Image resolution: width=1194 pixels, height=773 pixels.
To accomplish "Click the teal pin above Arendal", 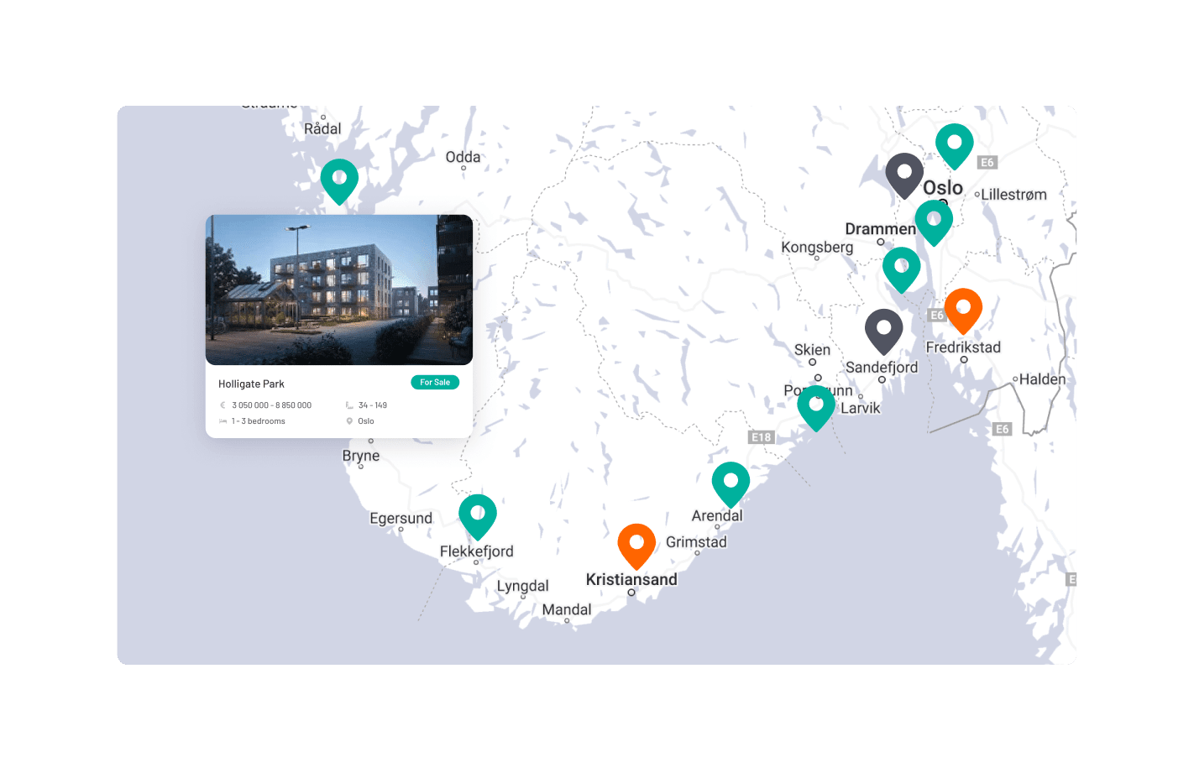I will (x=731, y=483).
